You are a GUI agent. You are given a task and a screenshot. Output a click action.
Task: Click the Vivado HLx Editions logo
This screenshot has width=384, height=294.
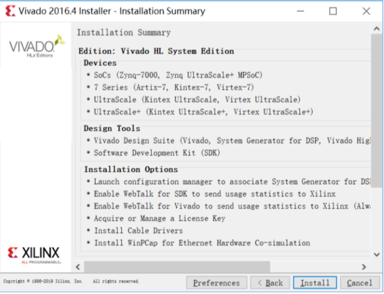tap(37, 46)
